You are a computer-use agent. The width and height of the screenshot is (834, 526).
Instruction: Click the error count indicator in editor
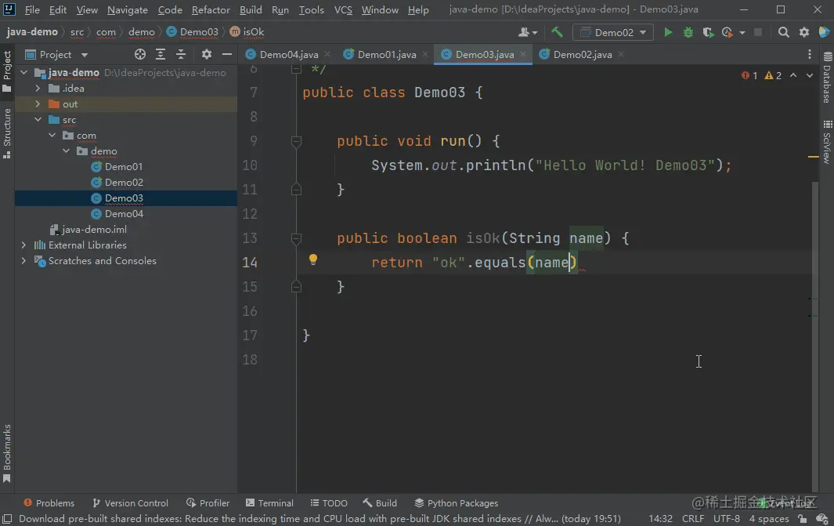coord(749,75)
